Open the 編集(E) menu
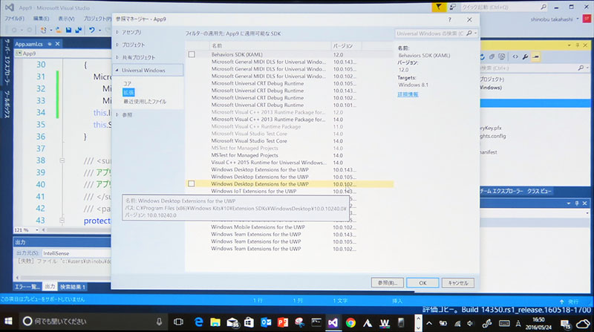Image resolution: width=594 pixels, height=332 pixels. tap(41, 18)
